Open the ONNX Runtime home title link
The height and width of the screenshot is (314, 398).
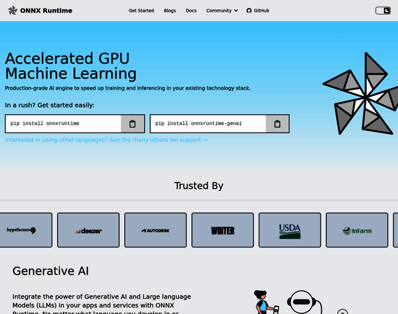tap(46, 10)
